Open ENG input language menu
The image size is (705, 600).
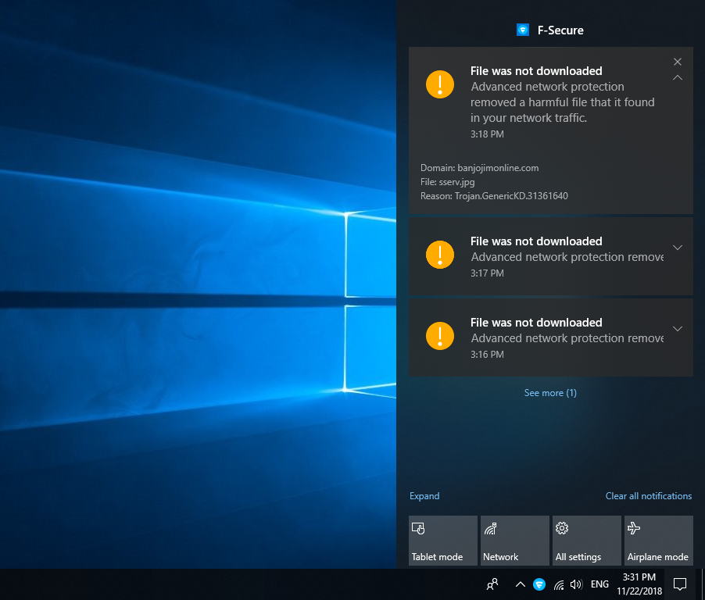coord(599,584)
